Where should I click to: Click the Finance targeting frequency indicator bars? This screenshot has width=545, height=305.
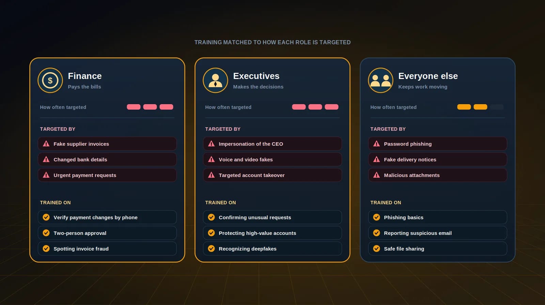(150, 107)
